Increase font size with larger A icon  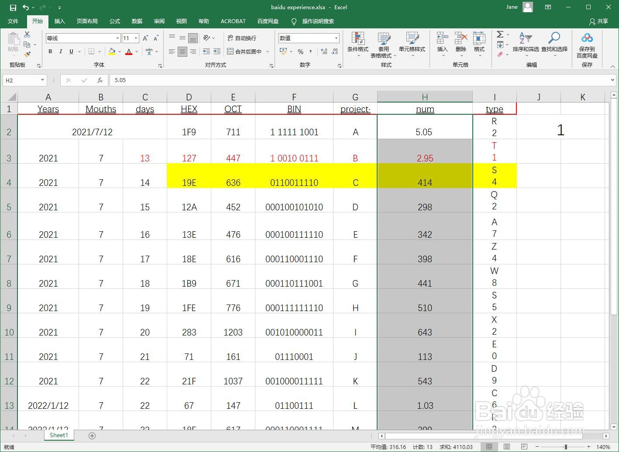(145, 38)
